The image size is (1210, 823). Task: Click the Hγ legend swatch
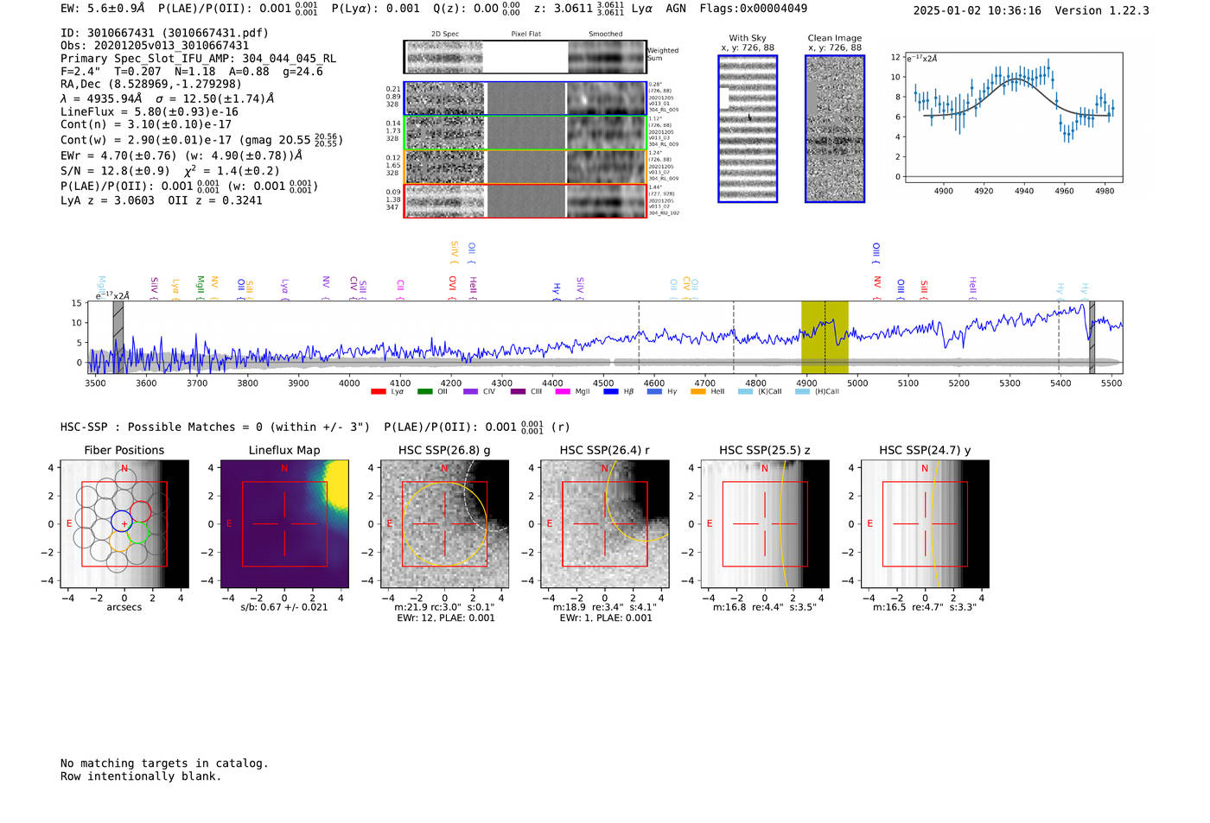tap(654, 392)
